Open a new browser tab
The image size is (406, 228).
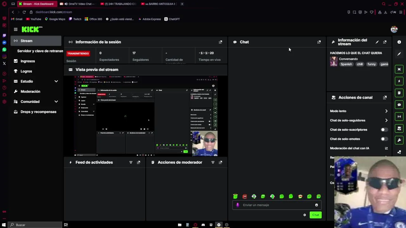tap(182, 4)
